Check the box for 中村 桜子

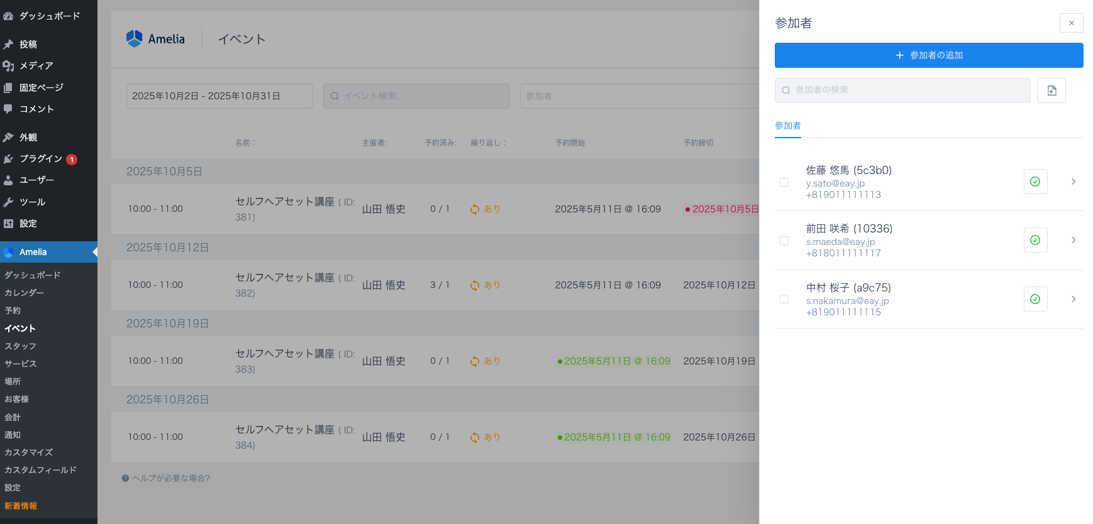click(x=784, y=299)
